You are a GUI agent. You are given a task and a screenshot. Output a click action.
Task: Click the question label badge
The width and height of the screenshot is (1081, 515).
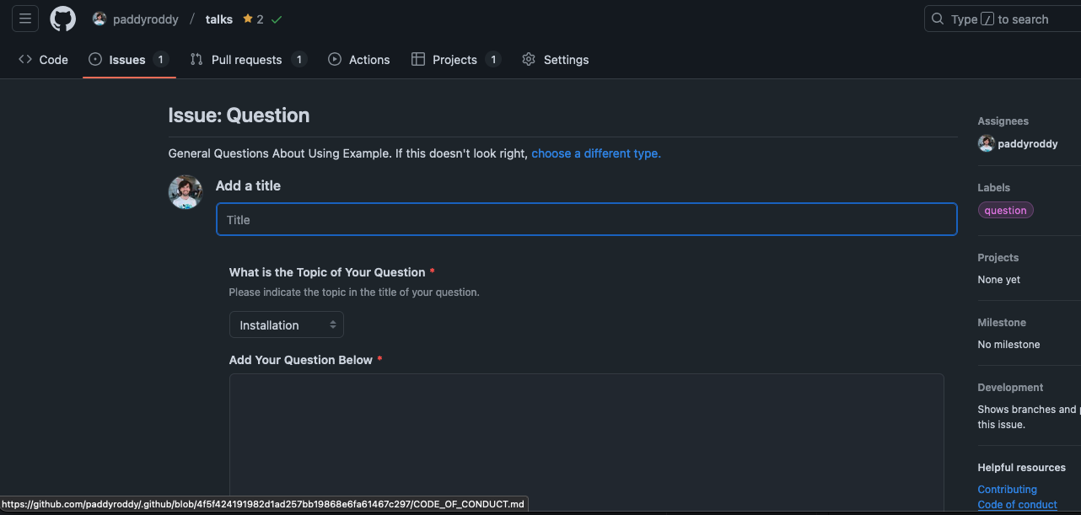[1005, 211]
